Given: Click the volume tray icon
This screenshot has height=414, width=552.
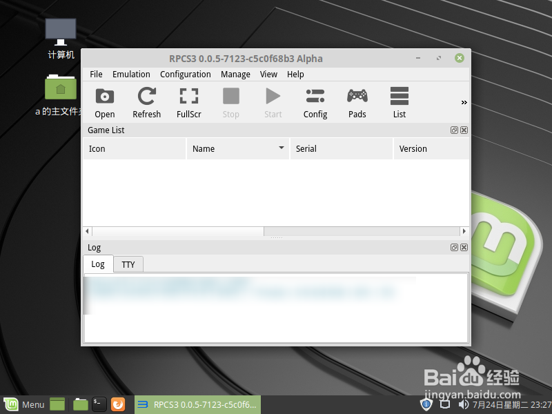Looking at the screenshot, I should [x=463, y=404].
